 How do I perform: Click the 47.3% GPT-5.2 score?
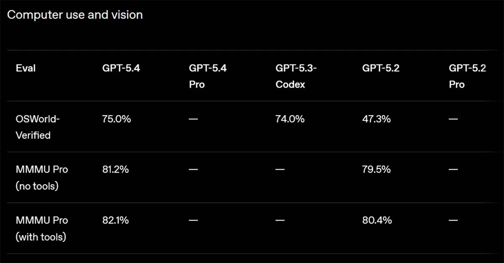(376, 119)
